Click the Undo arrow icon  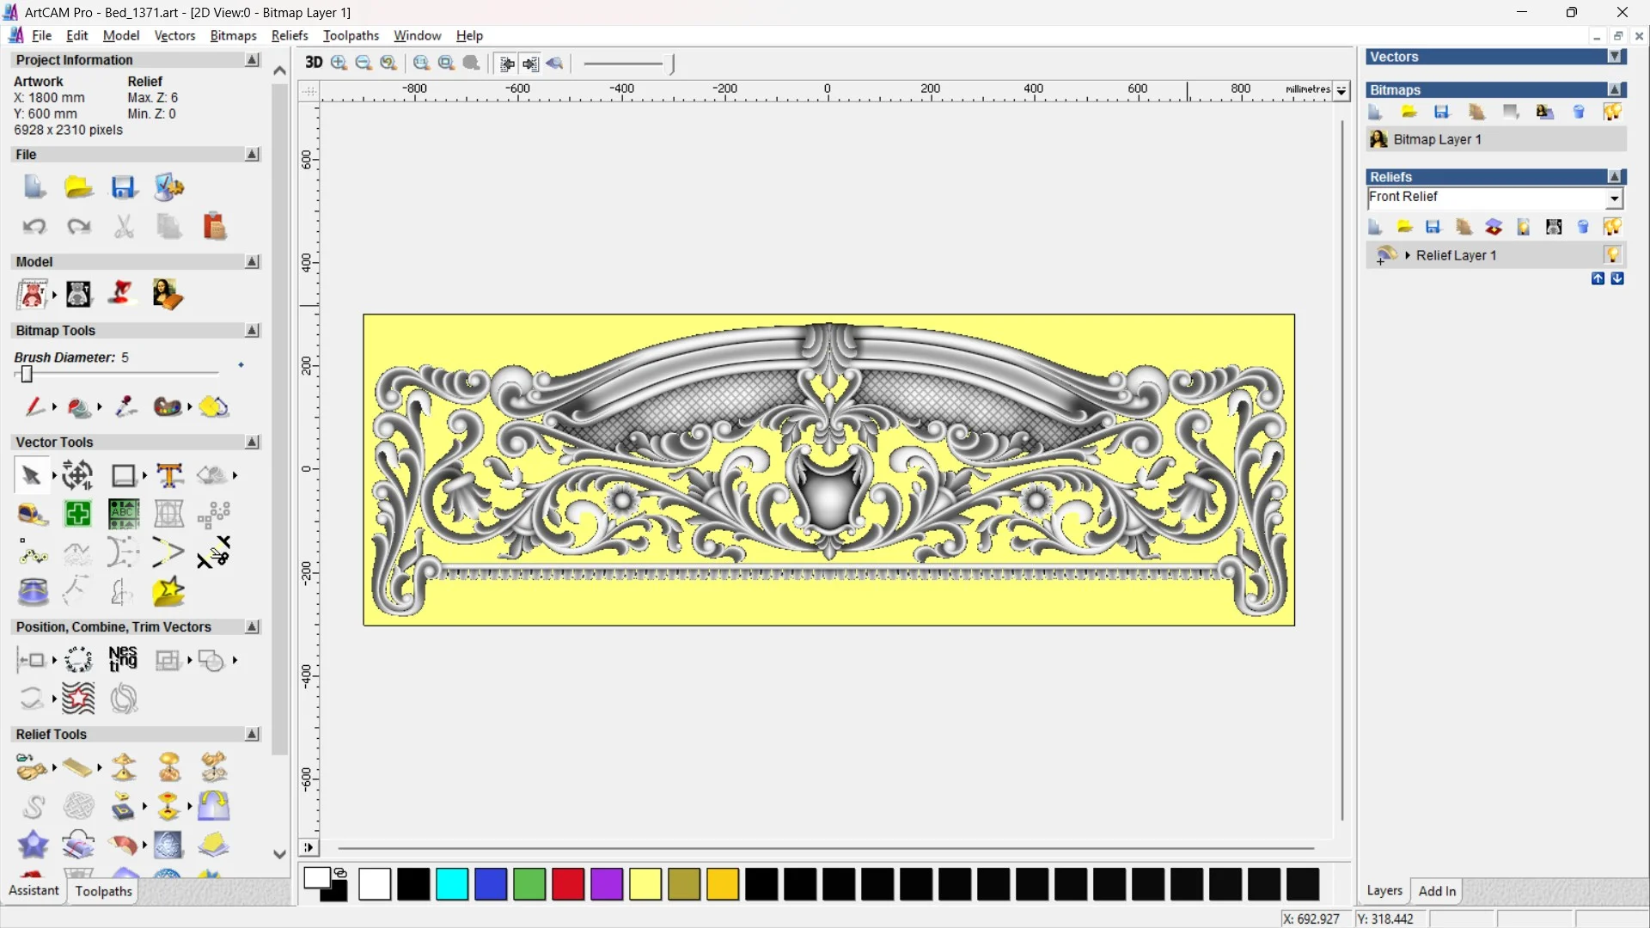pos(34,226)
